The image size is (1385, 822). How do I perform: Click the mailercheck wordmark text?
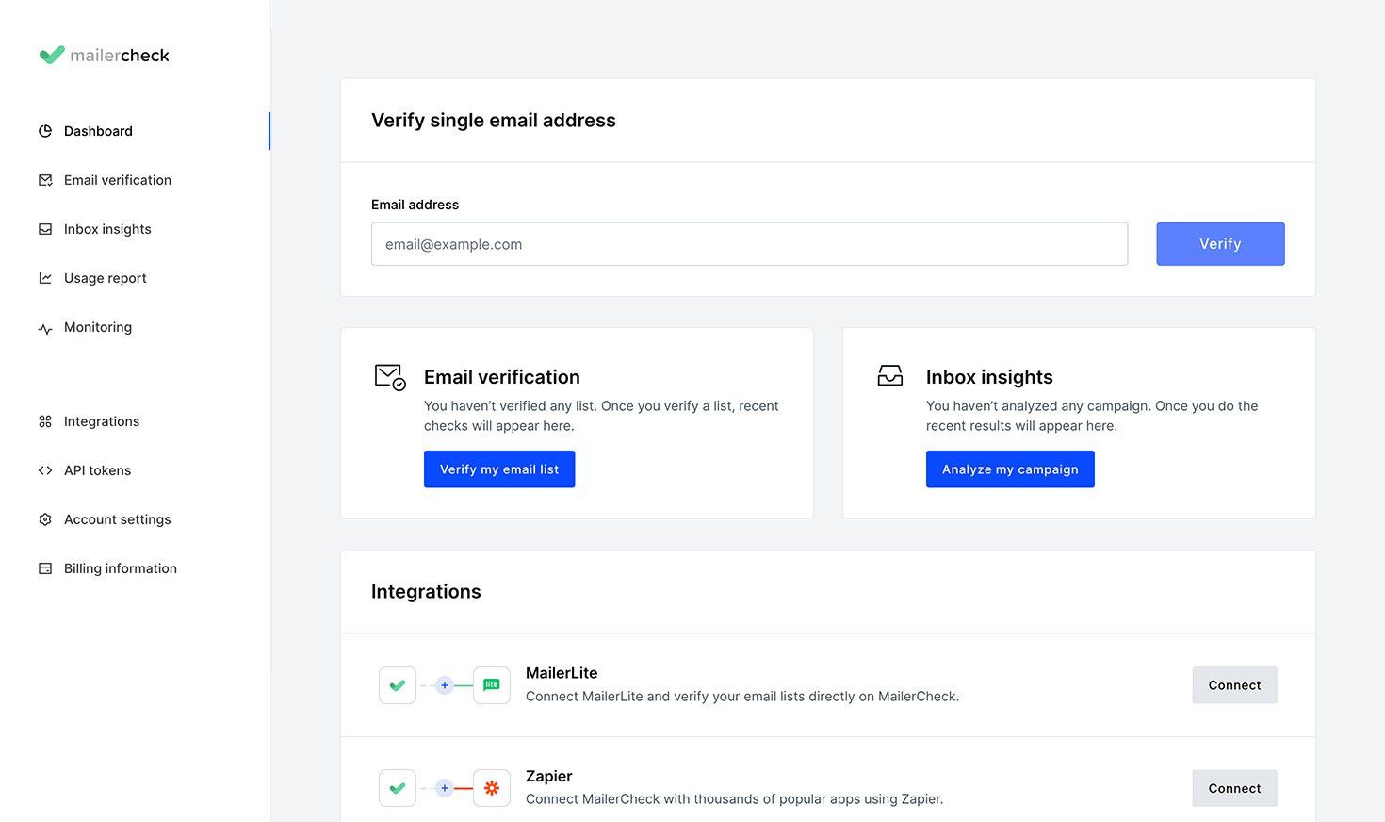(x=120, y=56)
